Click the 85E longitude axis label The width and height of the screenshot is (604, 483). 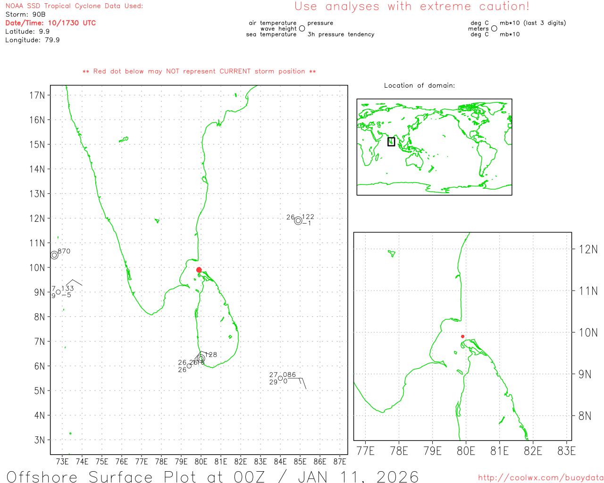[300, 461]
